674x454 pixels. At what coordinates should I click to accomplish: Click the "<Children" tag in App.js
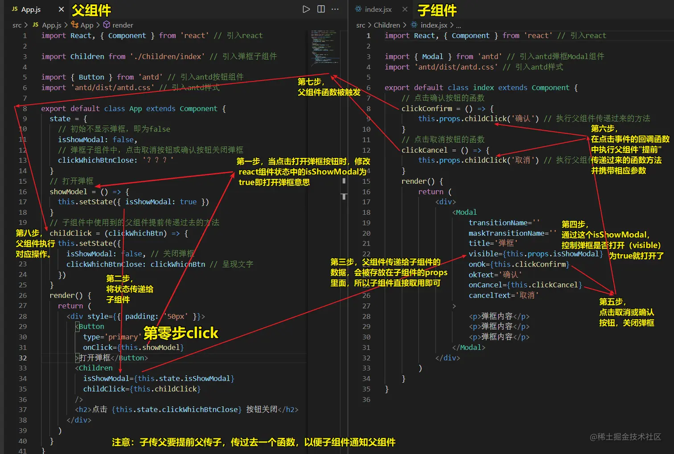coord(94,368)
